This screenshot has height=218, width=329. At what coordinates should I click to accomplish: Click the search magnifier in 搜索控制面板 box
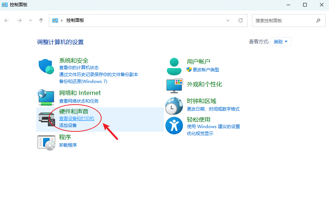(318, 21)
